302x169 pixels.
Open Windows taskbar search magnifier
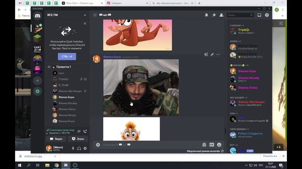pos(29,165)
